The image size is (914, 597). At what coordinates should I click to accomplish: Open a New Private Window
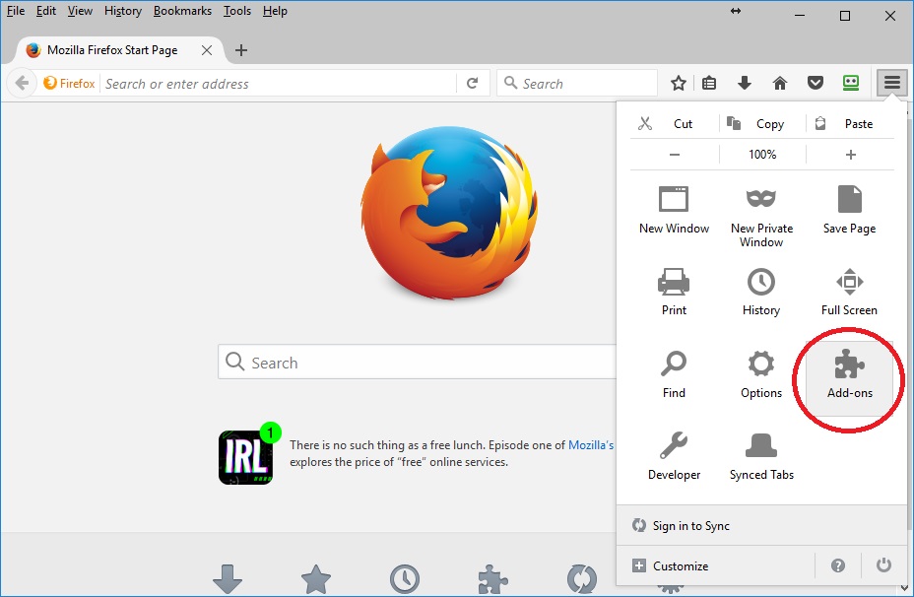coord(760,211)
